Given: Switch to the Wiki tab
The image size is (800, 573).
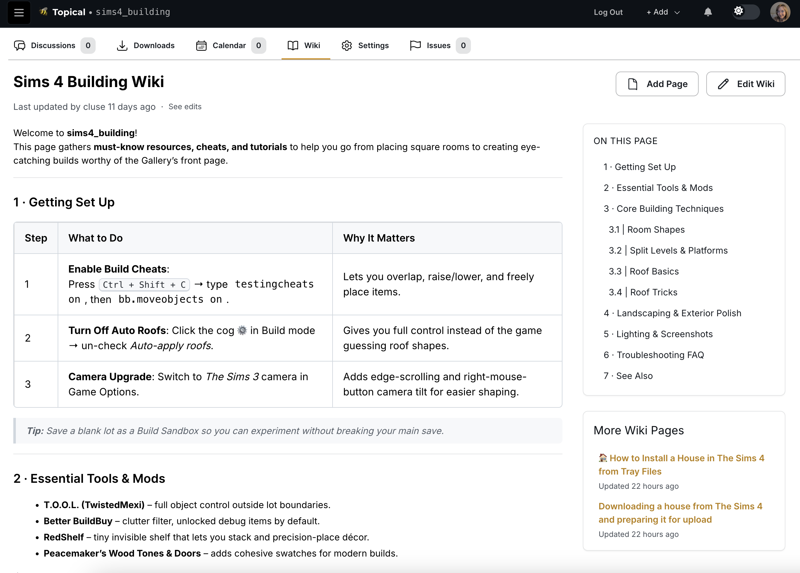Looking at the screenshot, I should pos(306,46).
